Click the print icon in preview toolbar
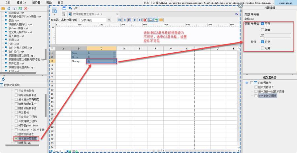 [x=150, y=20]
